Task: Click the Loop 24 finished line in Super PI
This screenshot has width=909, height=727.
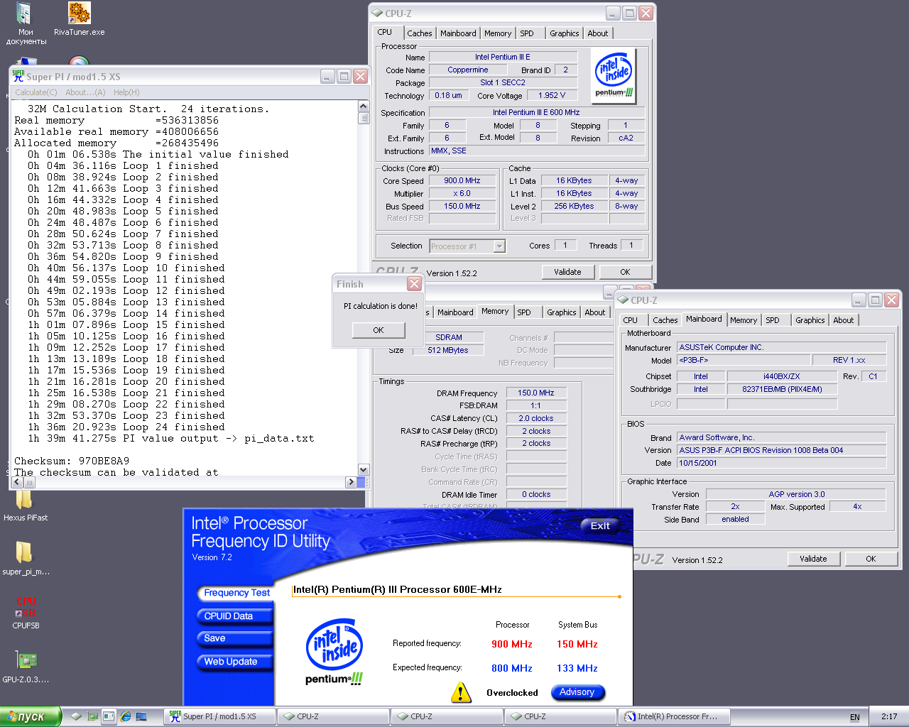Action: (126, 427)
